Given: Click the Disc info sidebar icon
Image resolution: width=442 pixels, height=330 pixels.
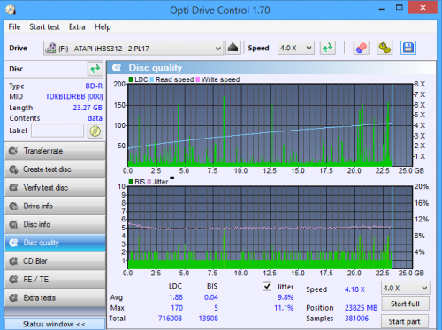Looking at the screenshot, I should (x=13, y=225).
